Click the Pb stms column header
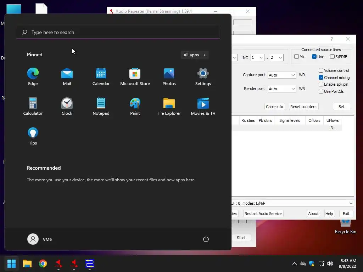The height and width of the screenshot is (272, 363). pos(265,120)
